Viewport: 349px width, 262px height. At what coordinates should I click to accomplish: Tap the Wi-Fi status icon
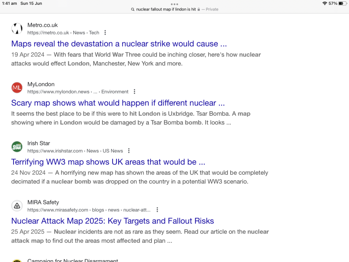325,3
